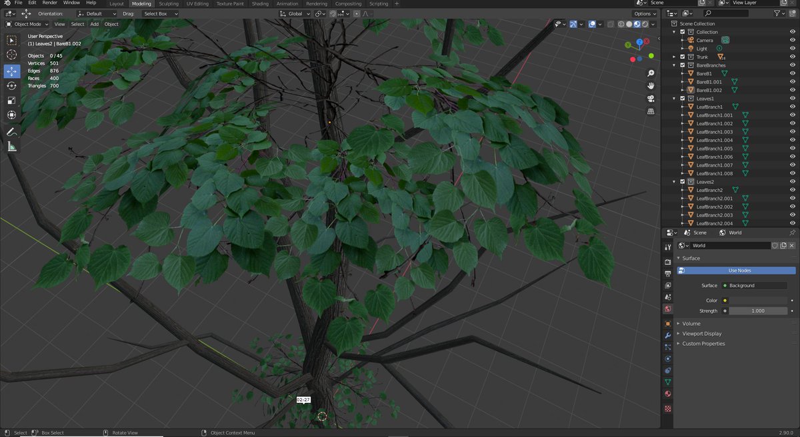
Task: Activate the Transform tool
Action: tap(11, 115)
